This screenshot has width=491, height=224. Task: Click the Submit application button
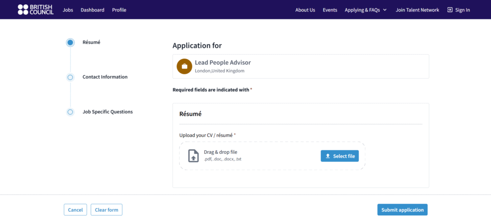pyautogui.click(x=402, y=210)
